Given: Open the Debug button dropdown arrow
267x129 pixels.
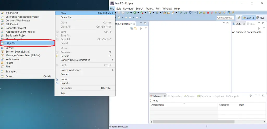Looking at the screenshot, I should [x=131, y=13].
